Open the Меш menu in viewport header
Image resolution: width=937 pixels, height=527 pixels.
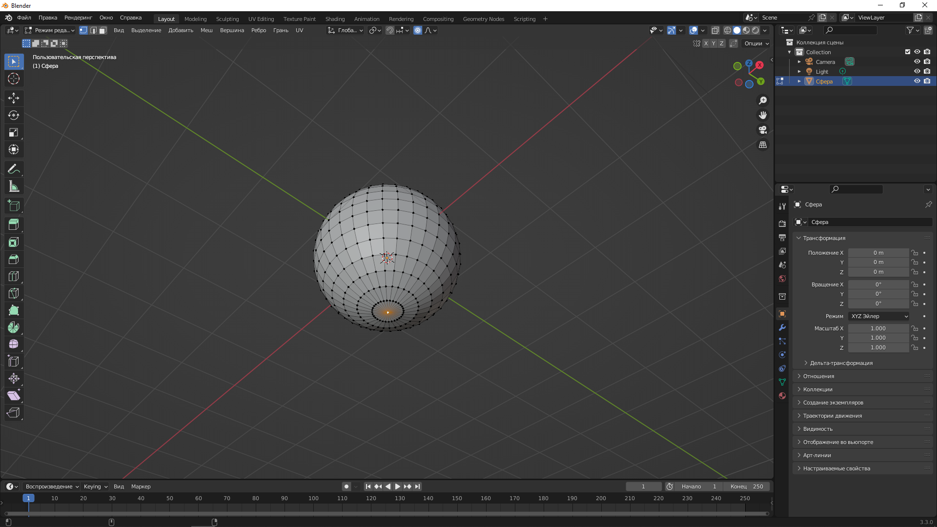206,30
